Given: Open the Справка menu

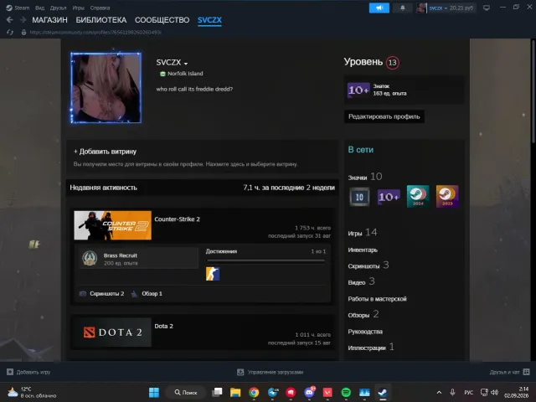Looking at the screenshot, I should click(100, 8).
